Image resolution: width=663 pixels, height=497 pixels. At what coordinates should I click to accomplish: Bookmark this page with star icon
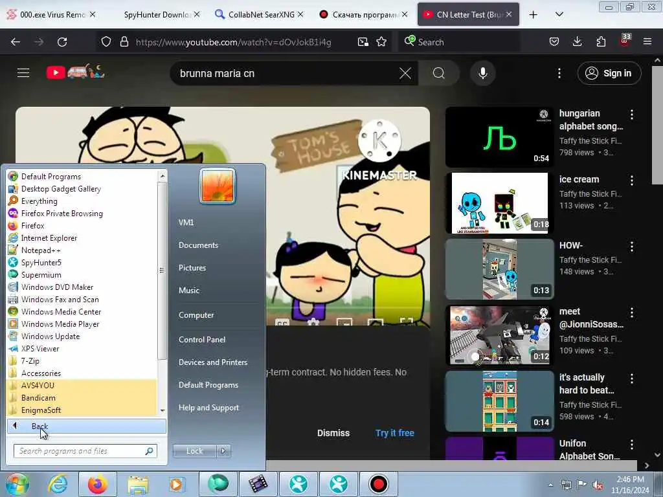click(381, 42)
